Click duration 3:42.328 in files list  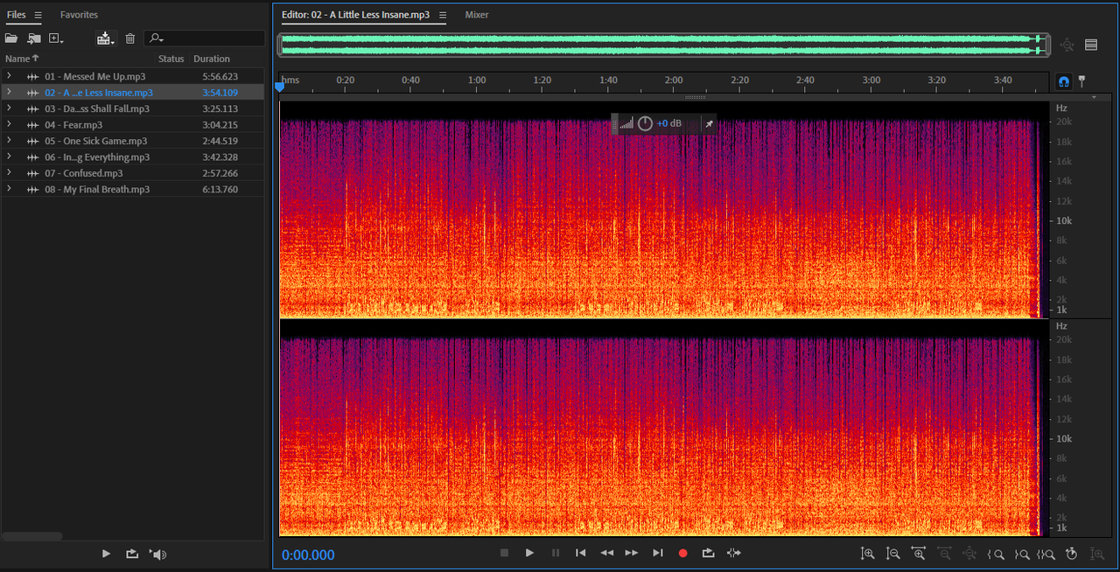pos(220,157)
